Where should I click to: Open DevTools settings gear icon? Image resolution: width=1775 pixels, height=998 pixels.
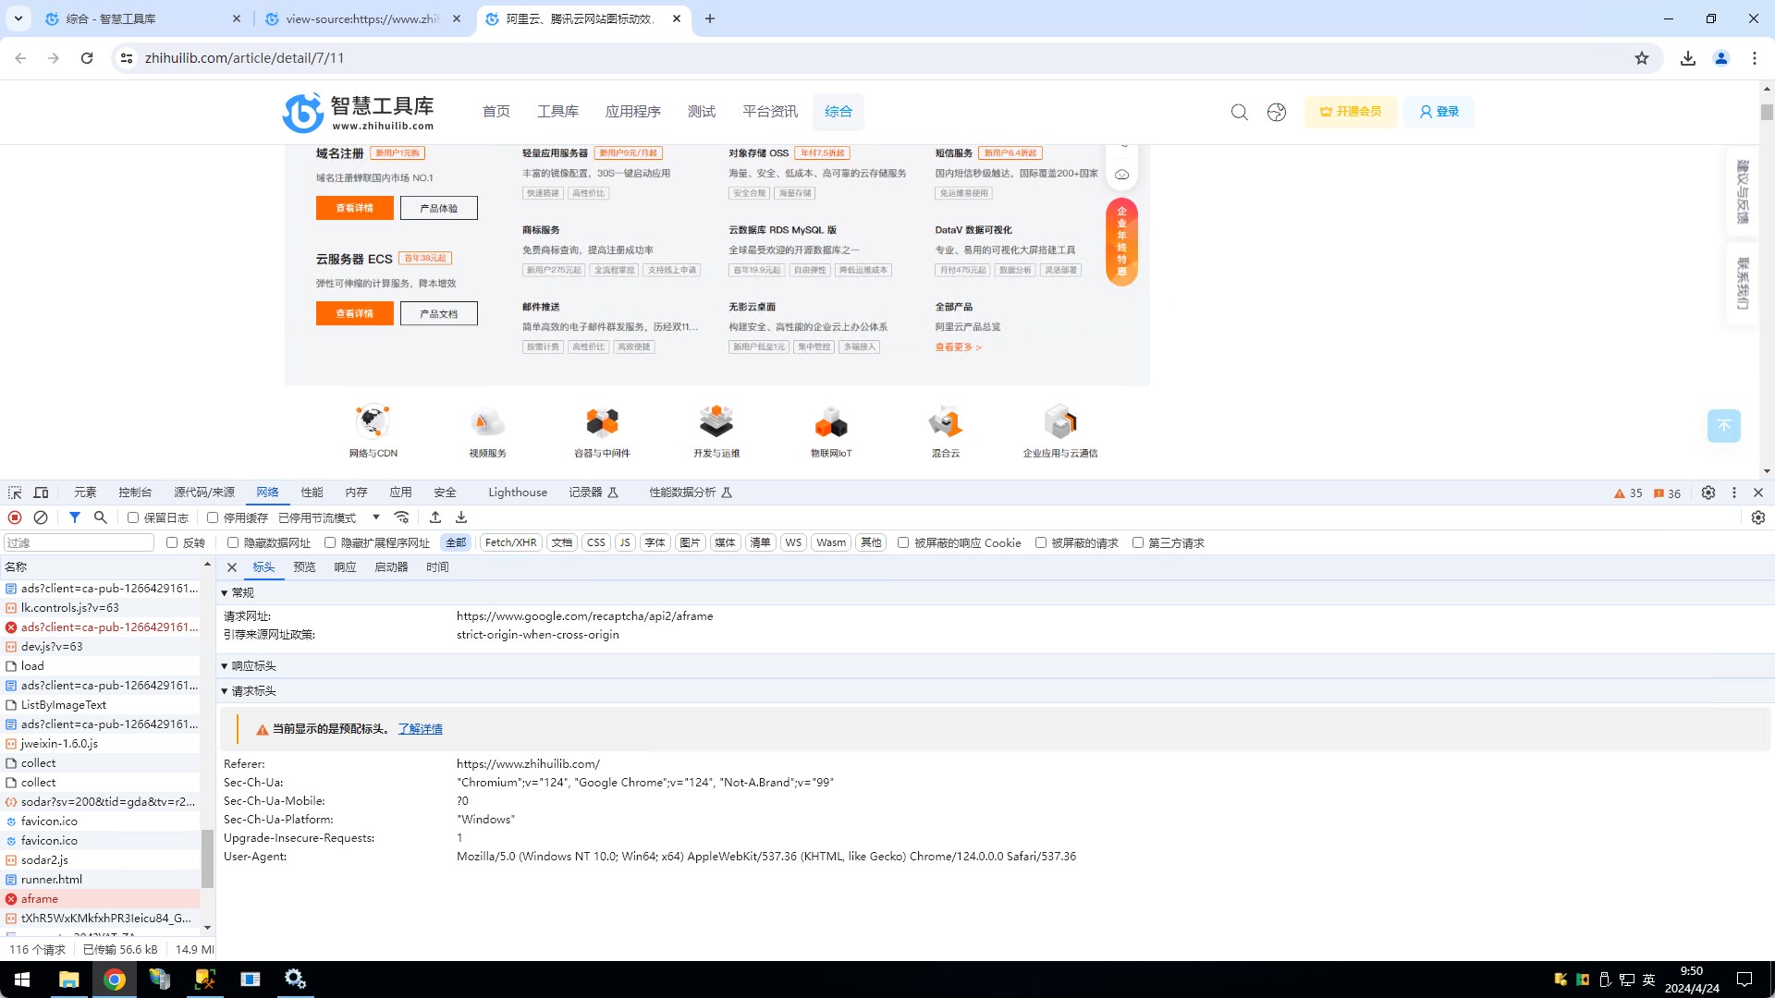[x=1708, y=493]
